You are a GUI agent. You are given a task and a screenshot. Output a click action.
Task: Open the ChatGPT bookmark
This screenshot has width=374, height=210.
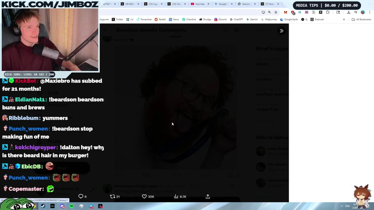coord(236,20)
